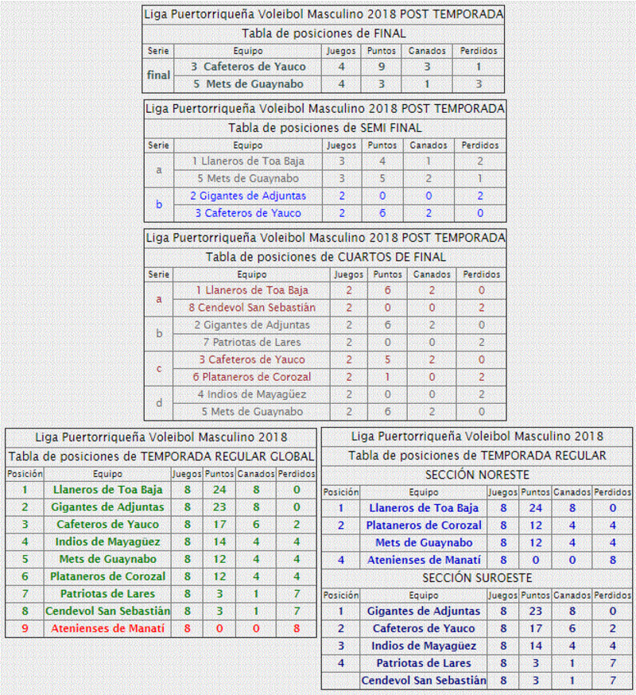Select 'Mets de Guaynabo' in the GLOBAL table

(x=107, y=559)
